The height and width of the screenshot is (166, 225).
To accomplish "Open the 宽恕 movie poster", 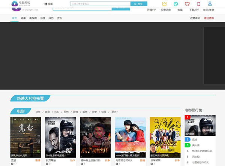I will tap(25, 137).
